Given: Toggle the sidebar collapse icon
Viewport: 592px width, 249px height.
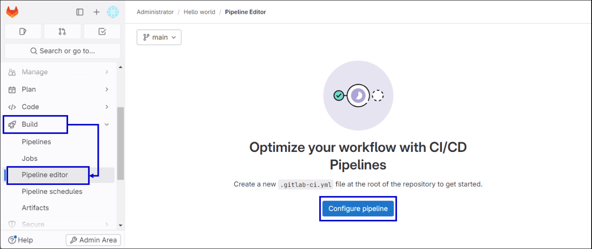Looking at the screenshot, I should (80, 12).
